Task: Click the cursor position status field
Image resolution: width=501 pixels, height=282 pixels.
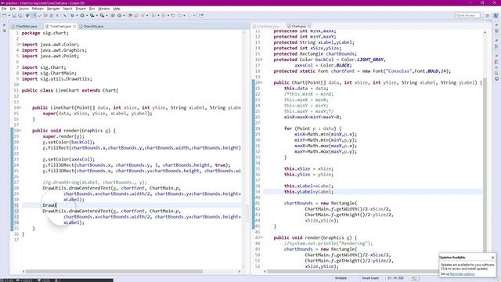Action: tap(395, 278)
